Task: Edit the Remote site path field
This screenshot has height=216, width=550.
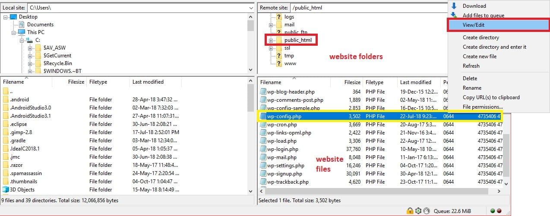Action: pos(369,8)
